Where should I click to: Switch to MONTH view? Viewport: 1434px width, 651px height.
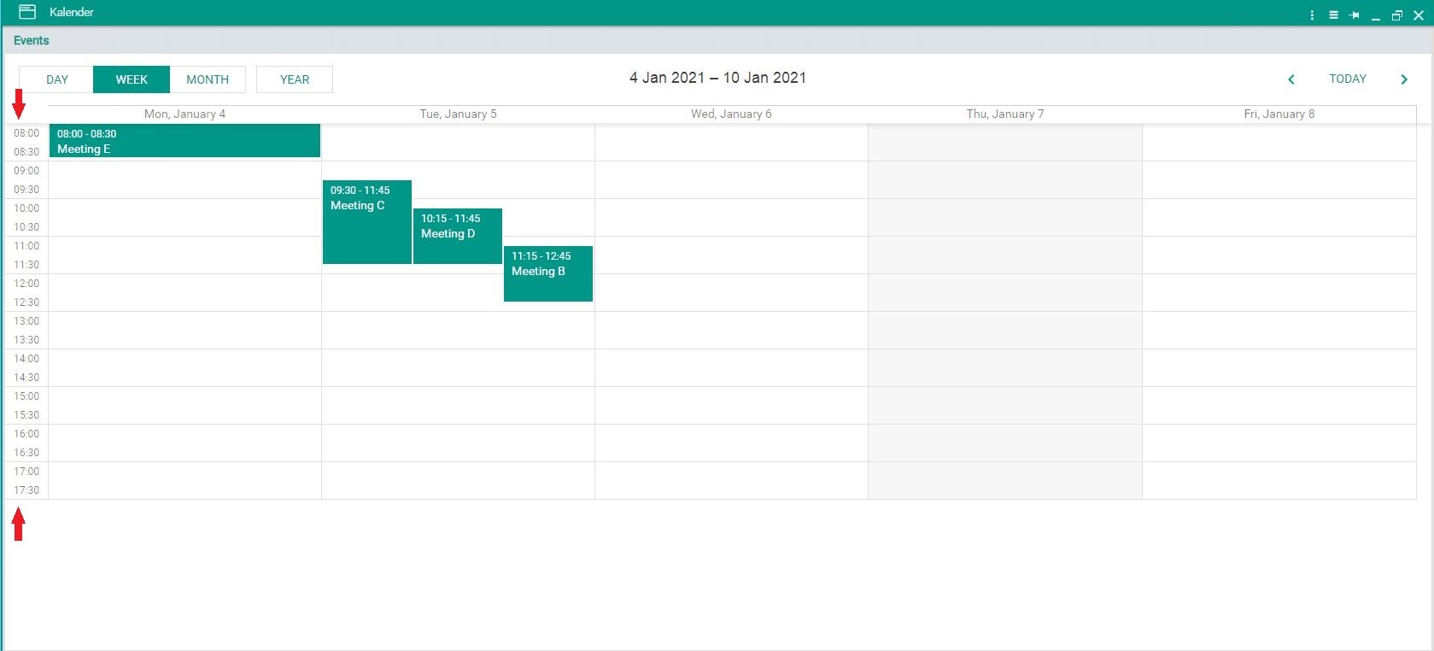[208, 79]
